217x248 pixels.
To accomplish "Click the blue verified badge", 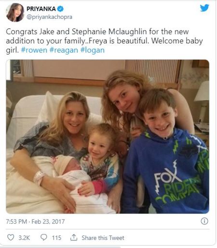I will click(60, 9).
